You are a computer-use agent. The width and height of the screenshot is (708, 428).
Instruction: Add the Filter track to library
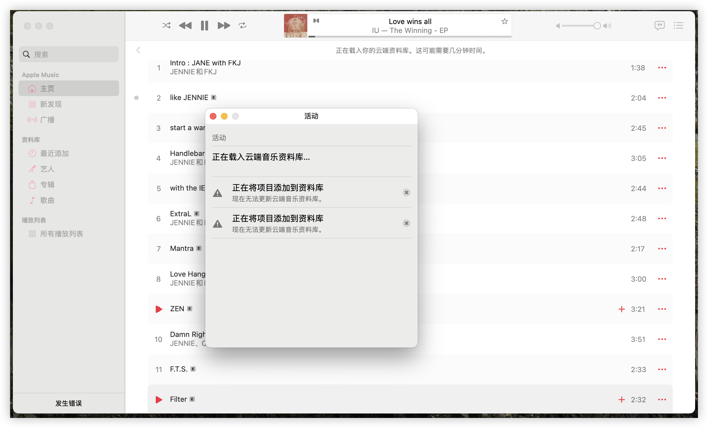click(622, 400)
